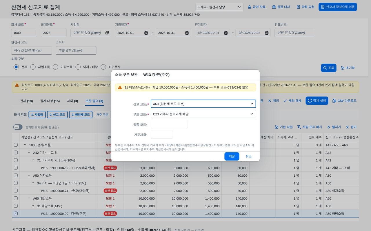Select 비거주자 radio option
Image resolution: width=371 pixels, height=231 pixels.
(103, 67)
